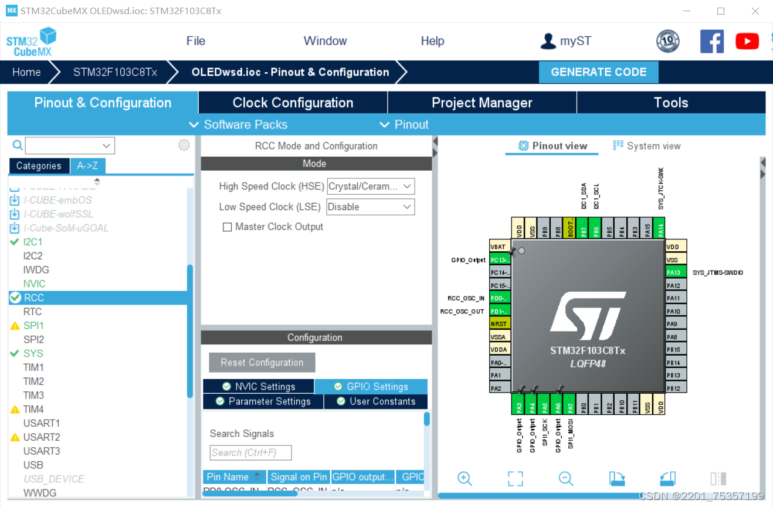Click the myST user icon
Viewport: 773px width, 507px height.
pyautogui.click(x=548, y=41)
